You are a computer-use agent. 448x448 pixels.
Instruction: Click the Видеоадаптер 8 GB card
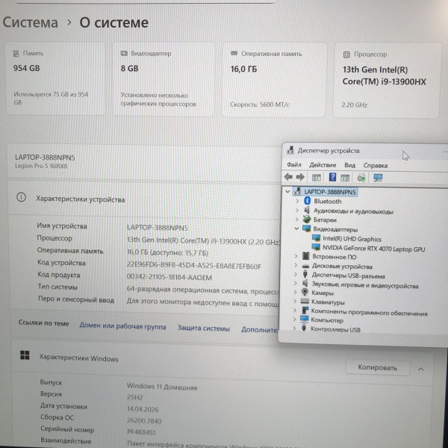pos(164,79)
